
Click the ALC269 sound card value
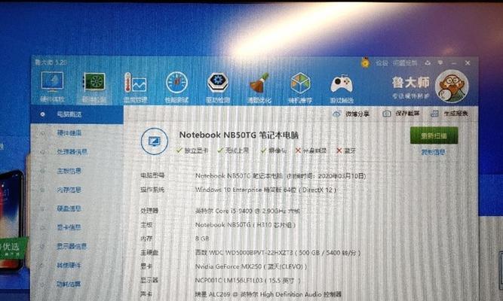[x=268, y=294]
